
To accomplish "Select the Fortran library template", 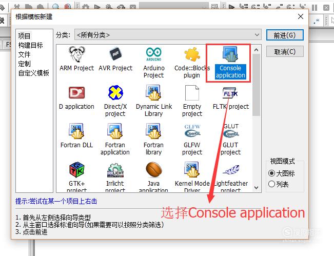I will coord(153,140).
